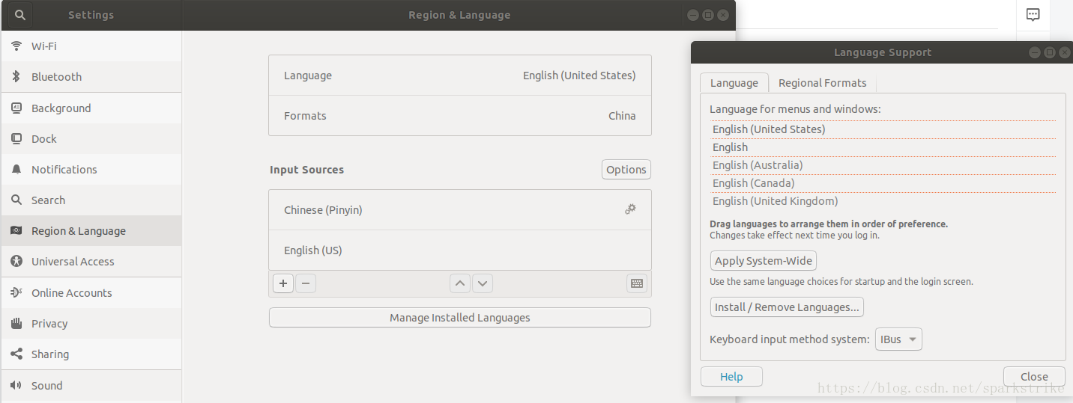Open Wi-Fi settings
Screen dimensions: 1073x403
pyautogui.click(x=91, y=46)
